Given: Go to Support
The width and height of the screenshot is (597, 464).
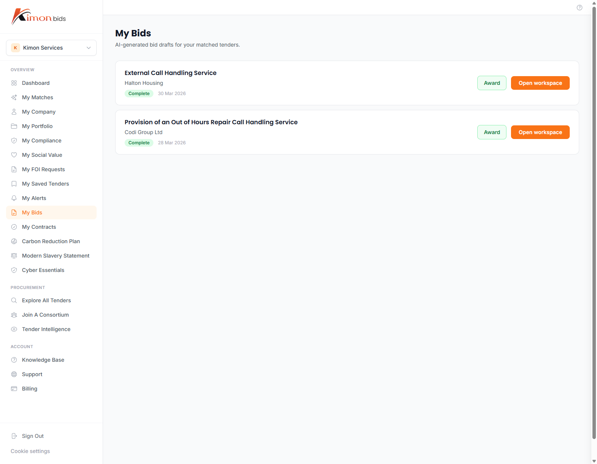Looking at the screenshot, I should click(52, 374).
